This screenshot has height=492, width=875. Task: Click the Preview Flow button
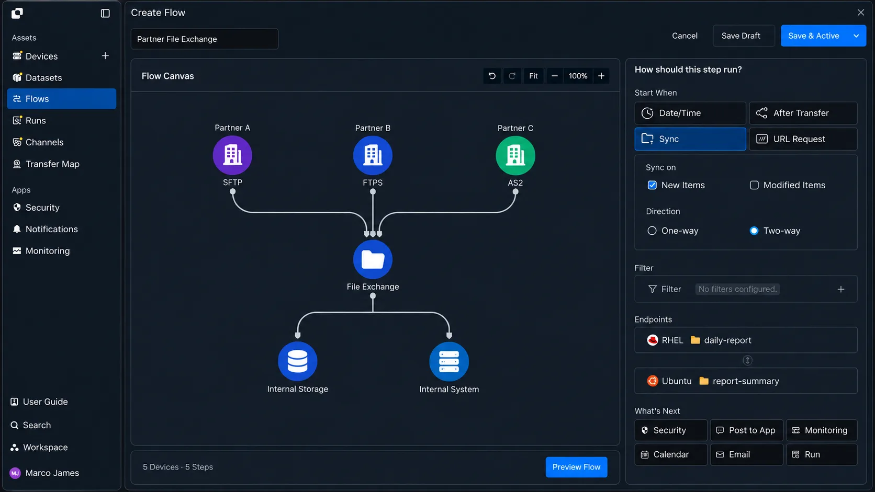[576, 467]
